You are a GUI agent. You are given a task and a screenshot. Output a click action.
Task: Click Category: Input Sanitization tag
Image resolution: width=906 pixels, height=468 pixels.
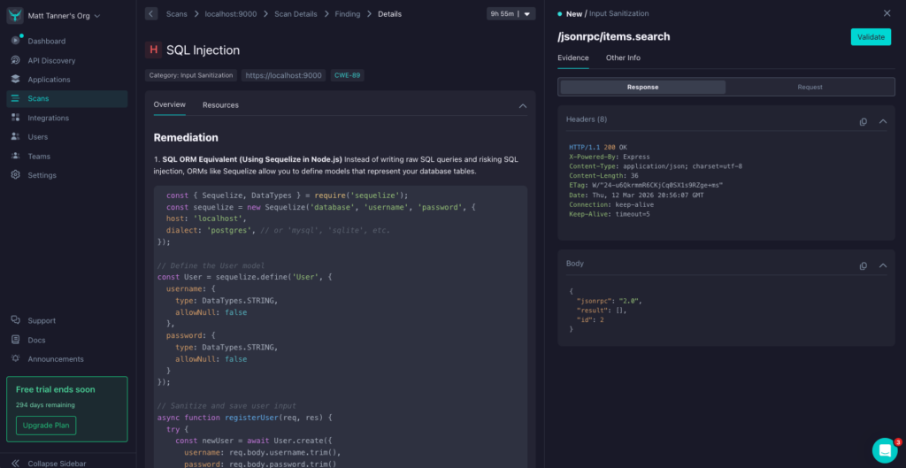(191, 75)
